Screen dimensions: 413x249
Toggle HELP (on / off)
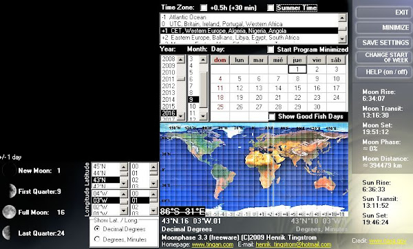coord(383,72)
